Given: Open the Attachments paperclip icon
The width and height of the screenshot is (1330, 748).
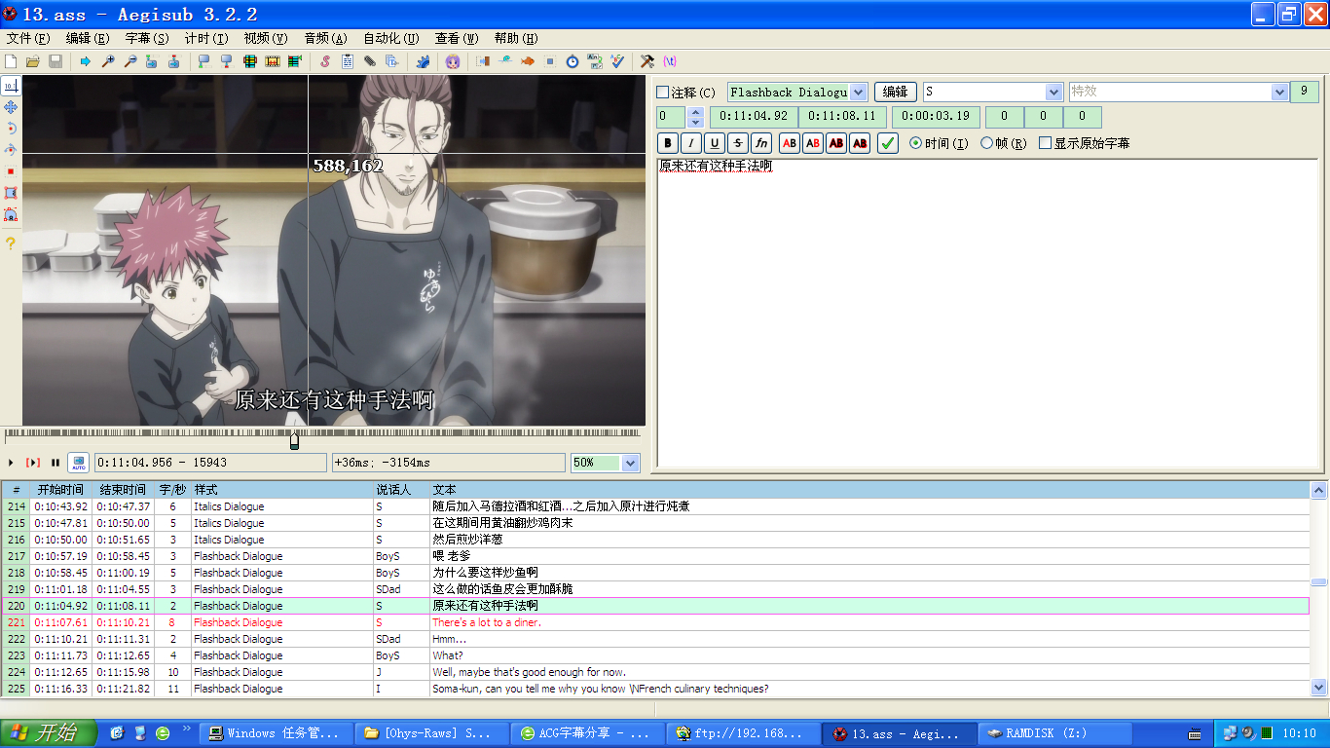Looking at the screenshot, I should coord(370,61).
